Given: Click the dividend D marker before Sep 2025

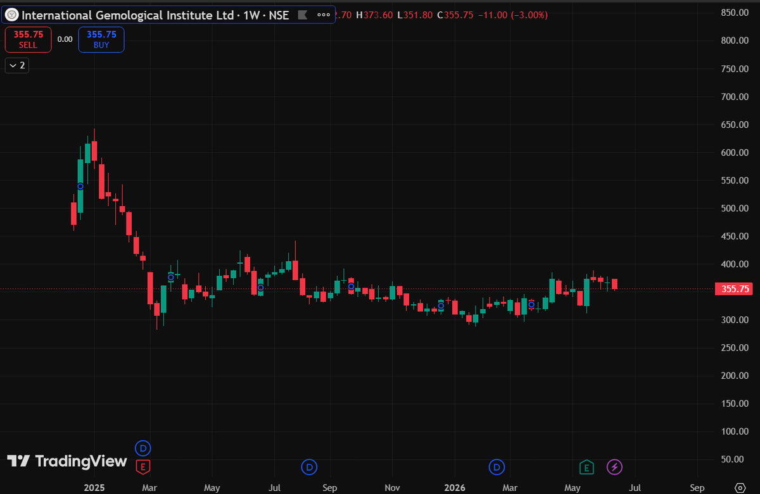Looking at the screenshot, I should [x=309, y=467].
